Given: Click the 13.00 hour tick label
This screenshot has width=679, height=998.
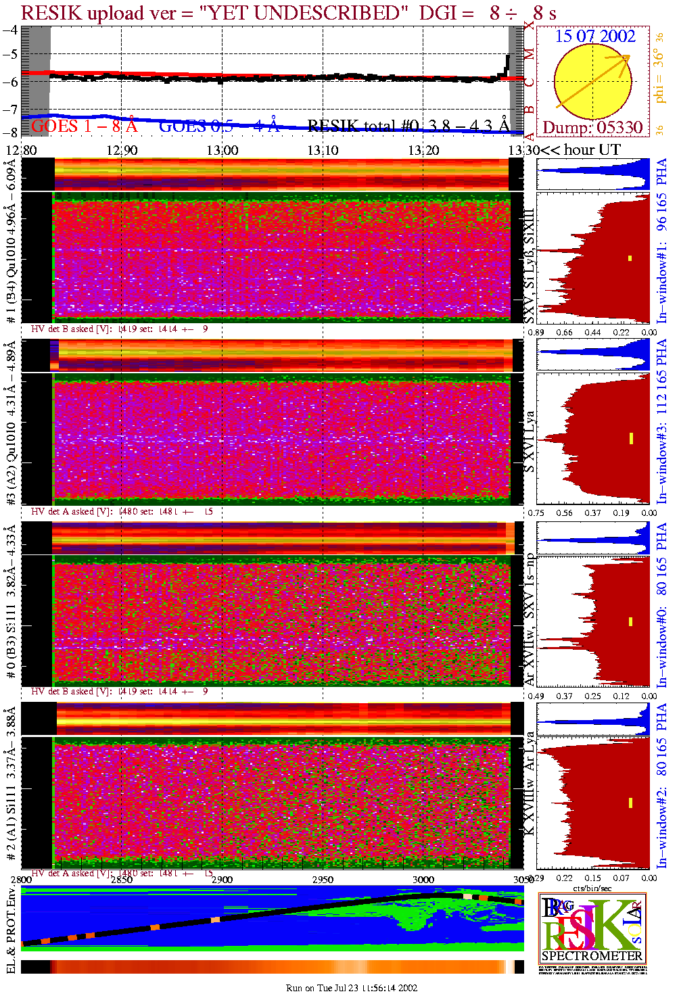Looking at the screenshot, I should click(x=223, y=150).
